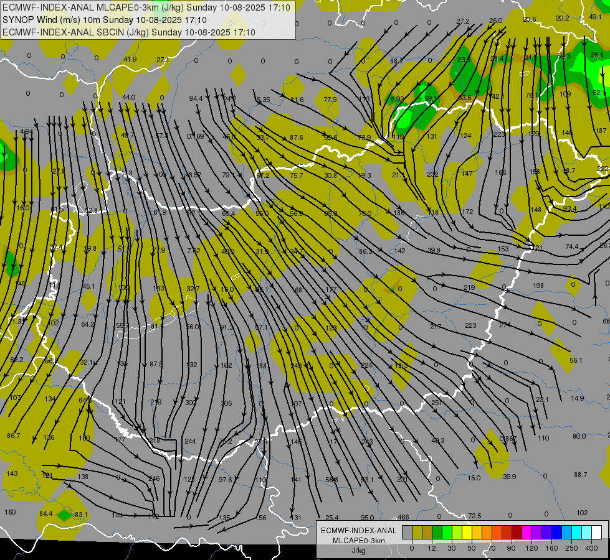The image size is (610, 560).
Task: Click the legend tick label 400
Action: pyautogui.click(x=591, y=548)
